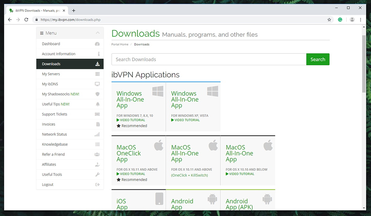Click the Account Information info icon

(x=99, y=54)
